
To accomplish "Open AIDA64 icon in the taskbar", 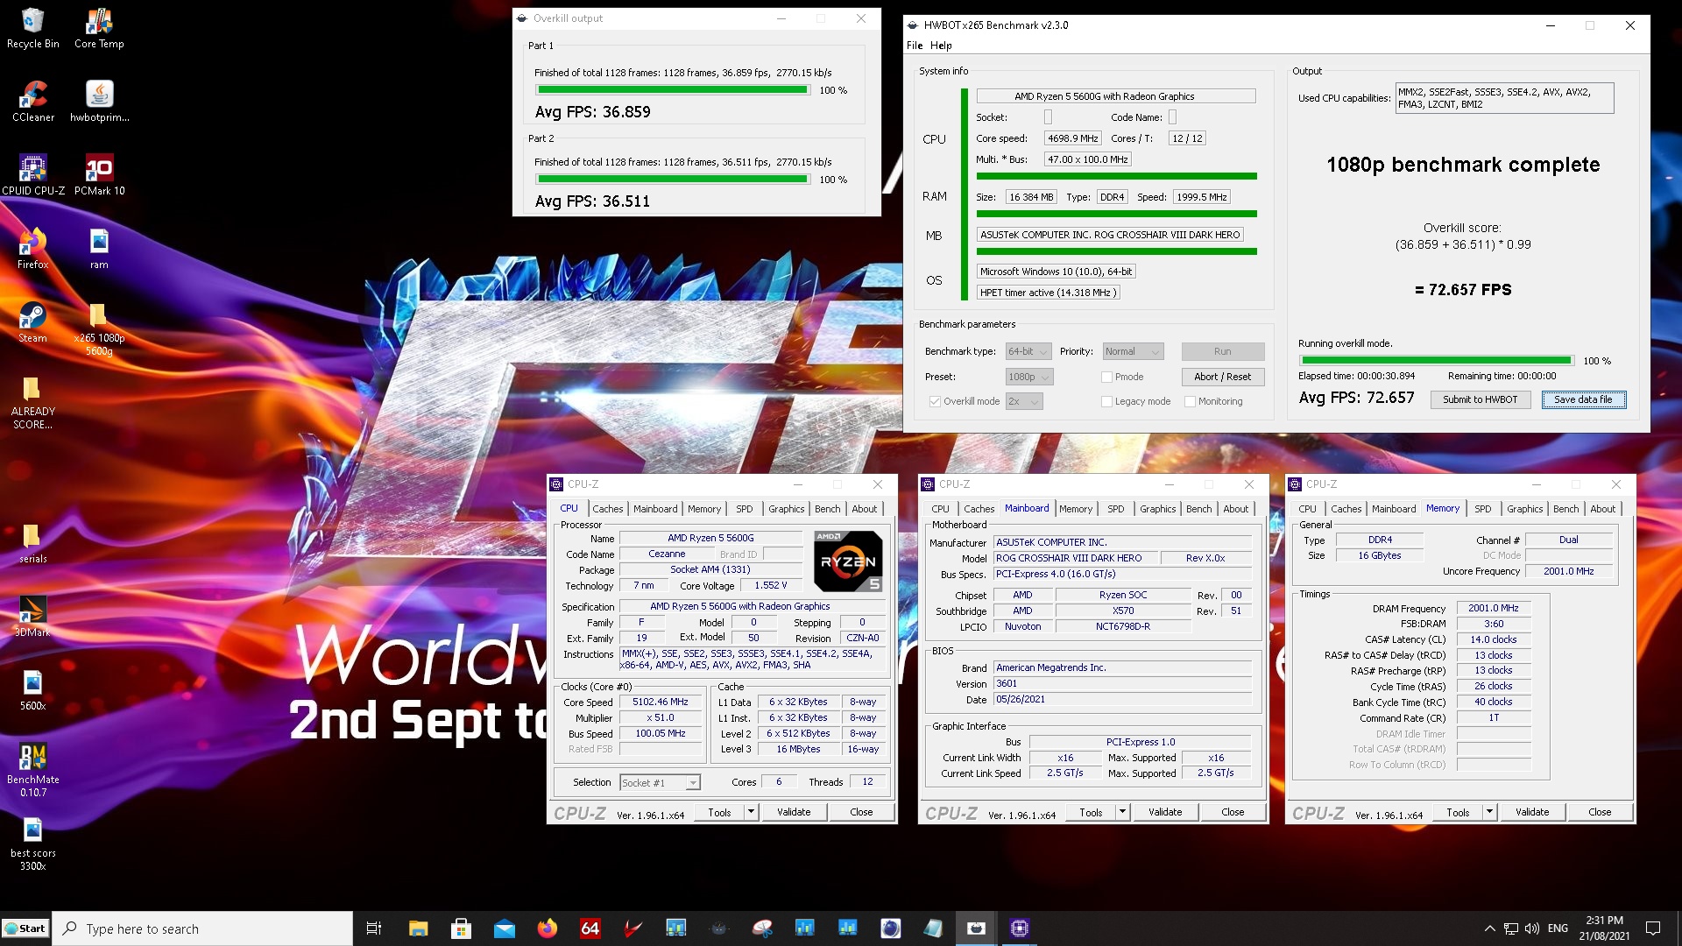I will [590, 928].
